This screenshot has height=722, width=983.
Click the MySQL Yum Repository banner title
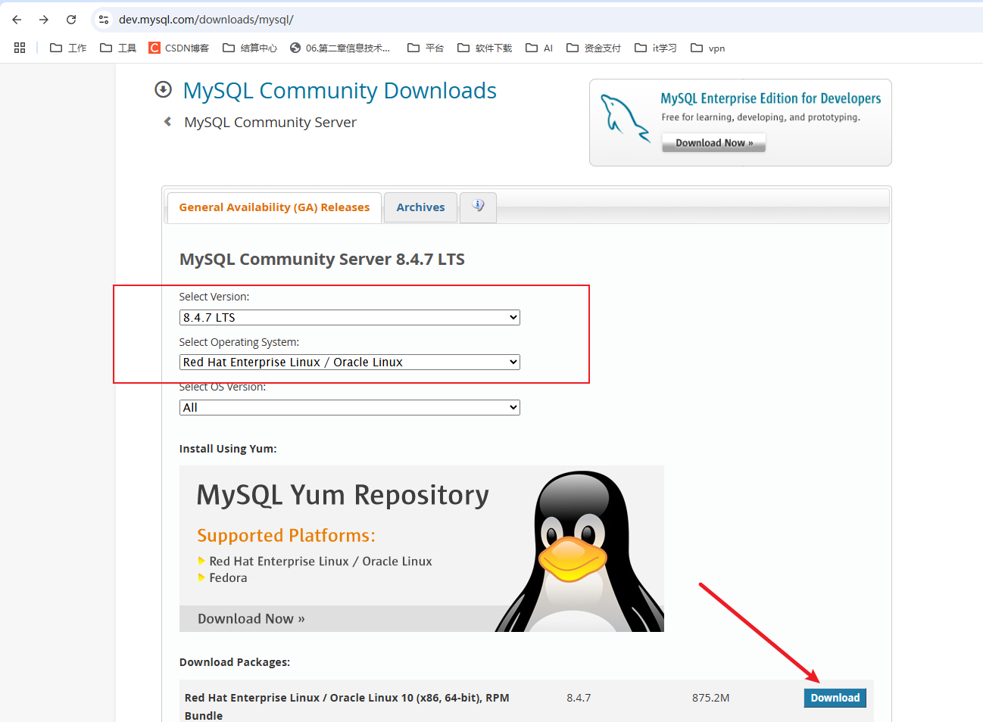click(342, 495)
